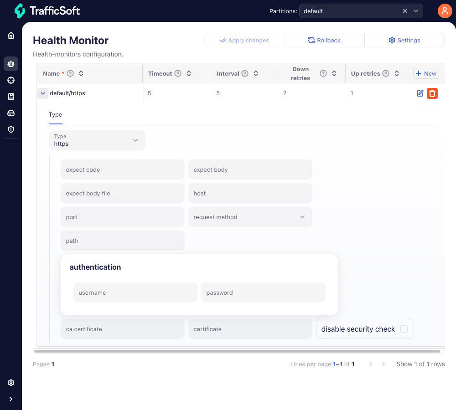Sort by the Interval column
This screenshot has width=456, height=410.
(x=256, y=73)
